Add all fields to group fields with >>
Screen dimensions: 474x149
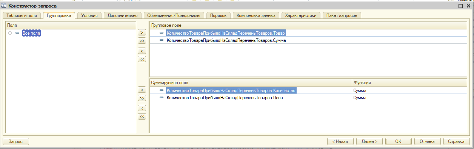(142, 41)
